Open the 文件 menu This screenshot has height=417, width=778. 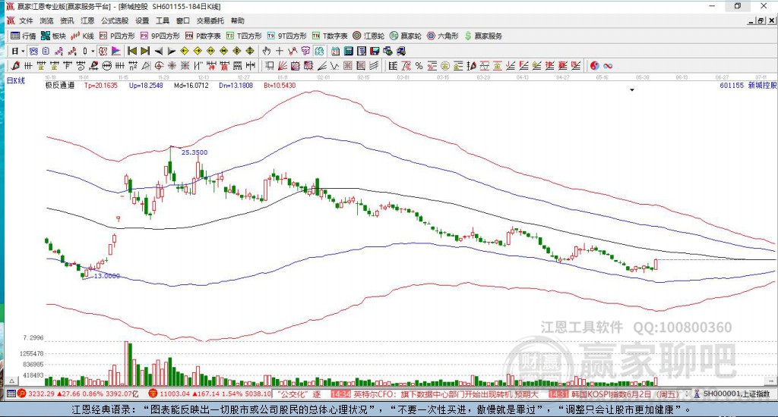(x=26, y=20)
